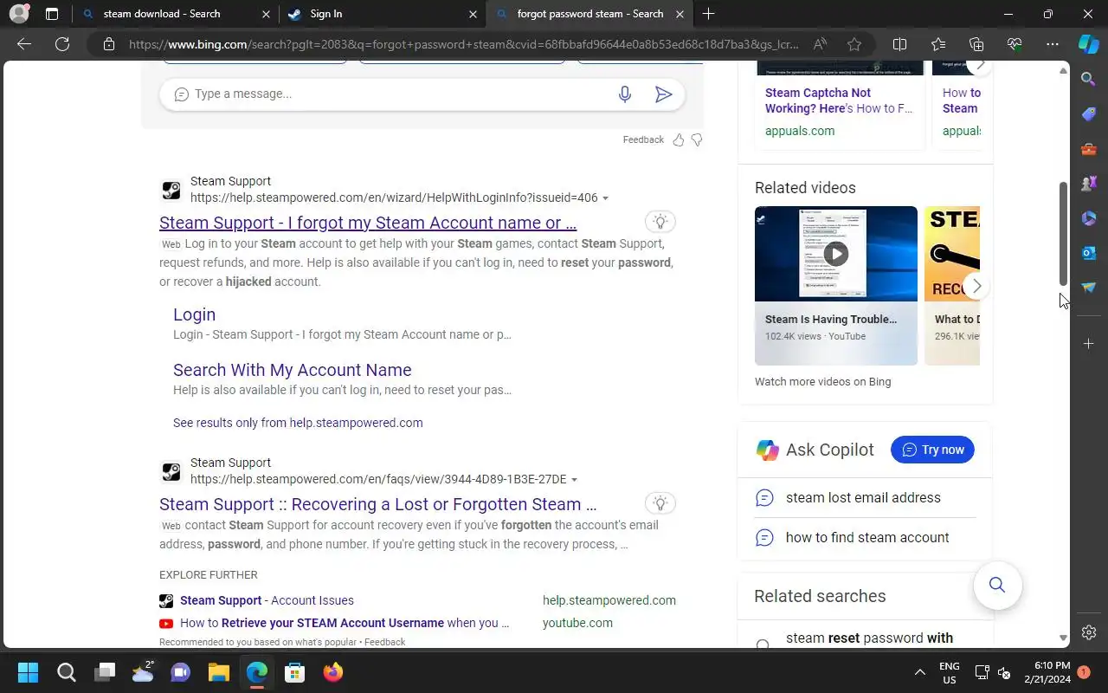Click the Refresh page icon

(x=62, y=44)
